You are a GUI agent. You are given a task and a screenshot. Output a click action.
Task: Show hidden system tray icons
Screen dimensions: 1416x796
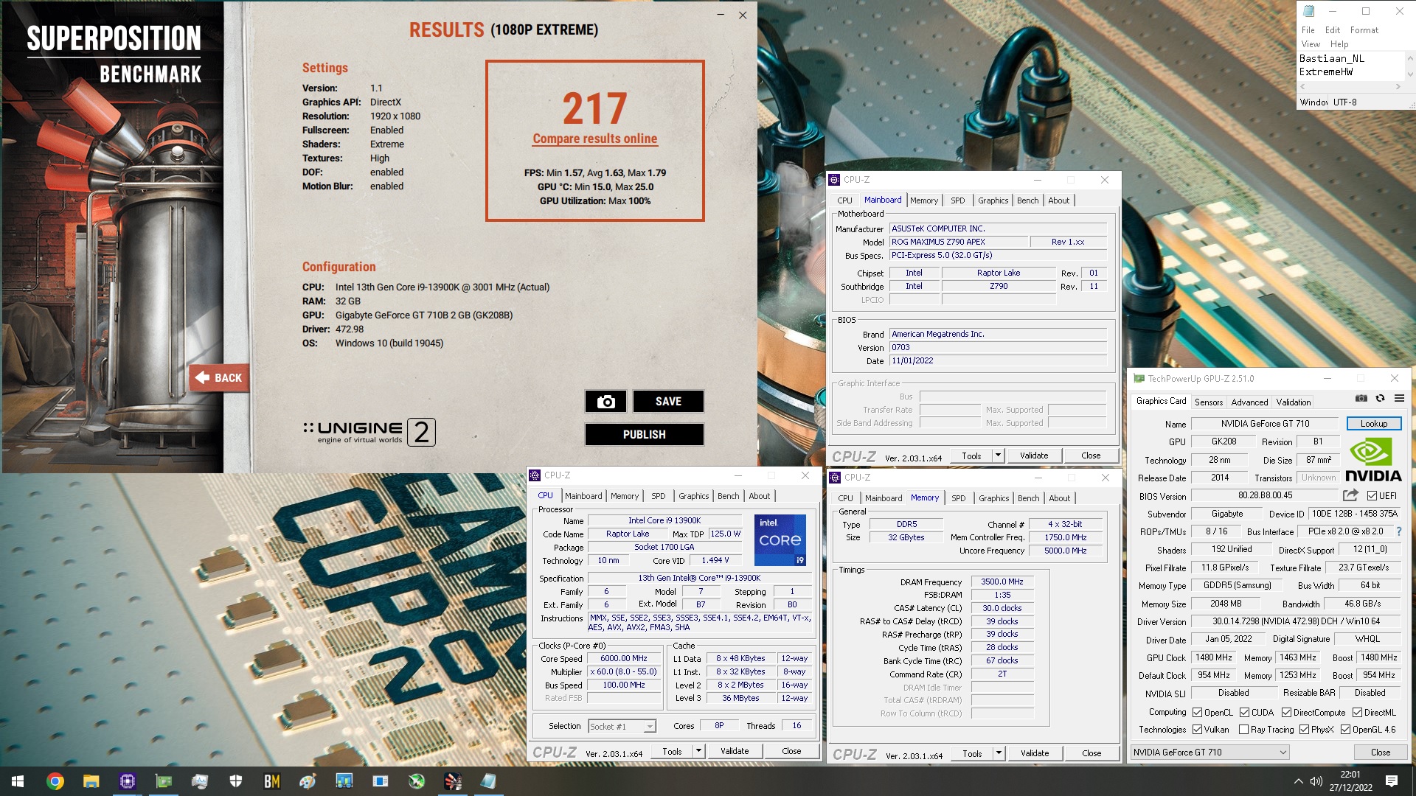tap(1298, 781)
